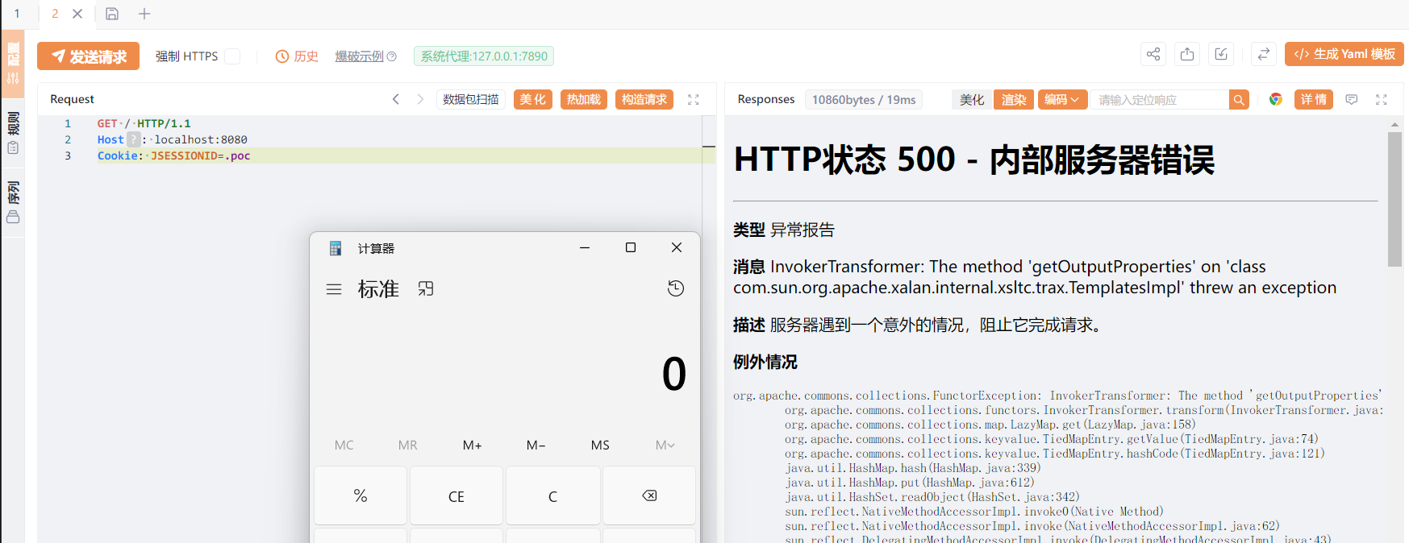Click the 发送请求 send button
The width and height of the screenshot is (1409, 543).
pyautogui.click(x=89, y=56)
